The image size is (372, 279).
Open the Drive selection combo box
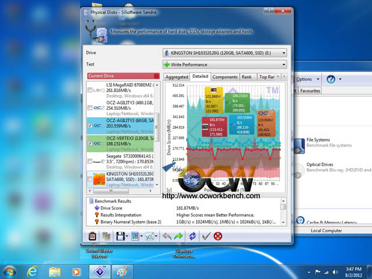pyautogui.click(x=225, y=53)
